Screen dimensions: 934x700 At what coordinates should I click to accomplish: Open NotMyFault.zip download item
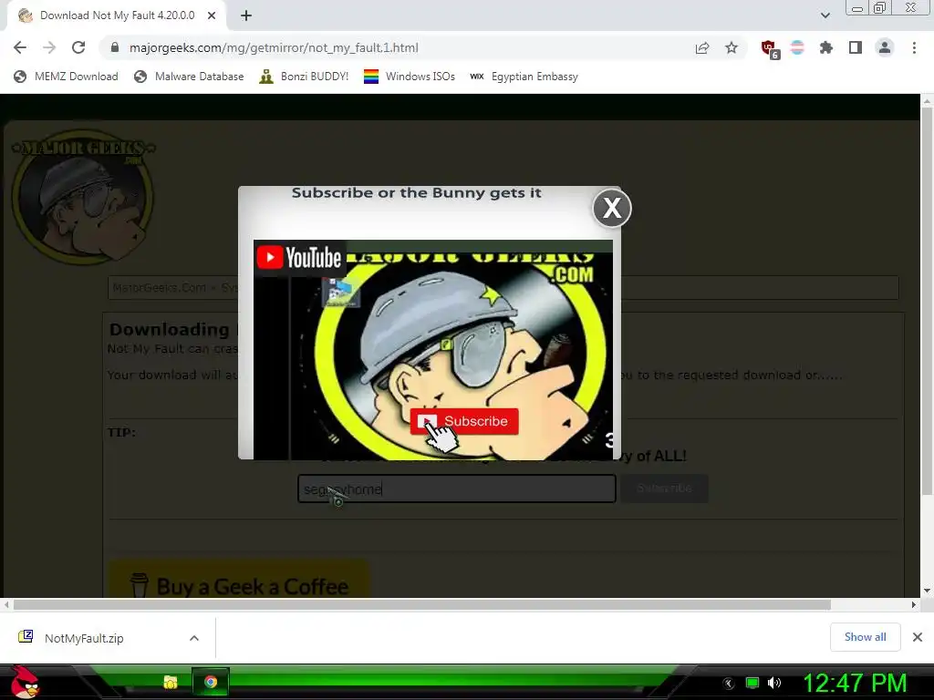point(84,638)
